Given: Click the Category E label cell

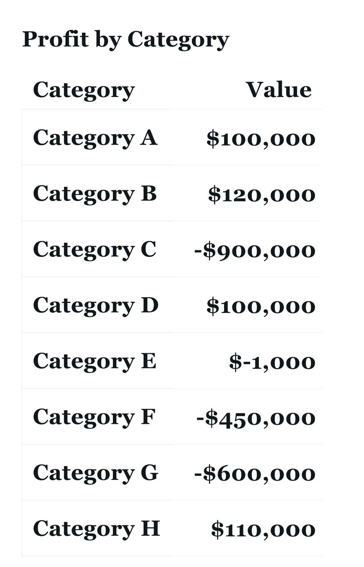Looking at the screenshot, I should 95,361.
